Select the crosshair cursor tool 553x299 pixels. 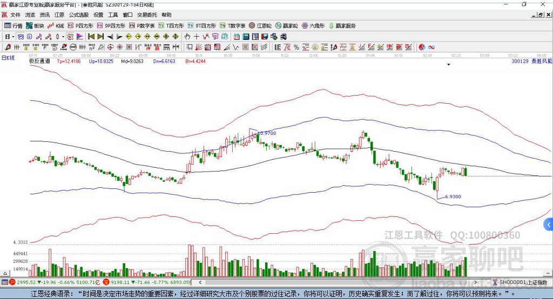197,37
